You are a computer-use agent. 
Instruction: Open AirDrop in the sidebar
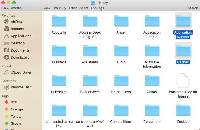(x=17, y=21)
